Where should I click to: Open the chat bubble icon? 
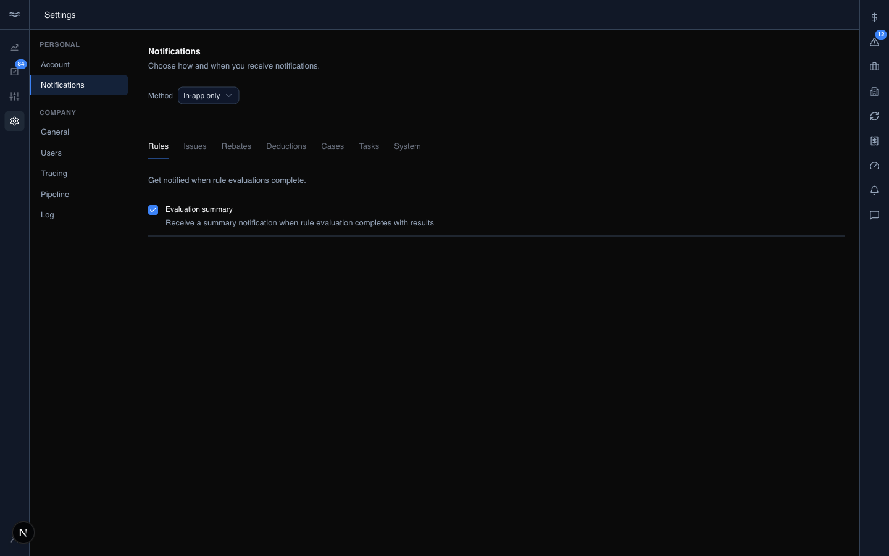[874, 215]
